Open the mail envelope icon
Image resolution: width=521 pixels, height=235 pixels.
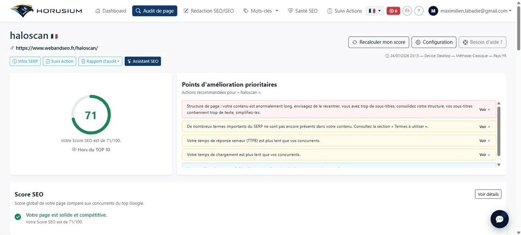click(408, 11)
